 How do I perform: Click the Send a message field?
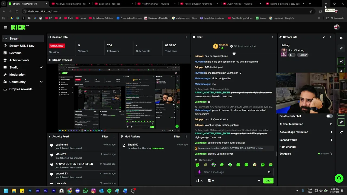point(234,172)
